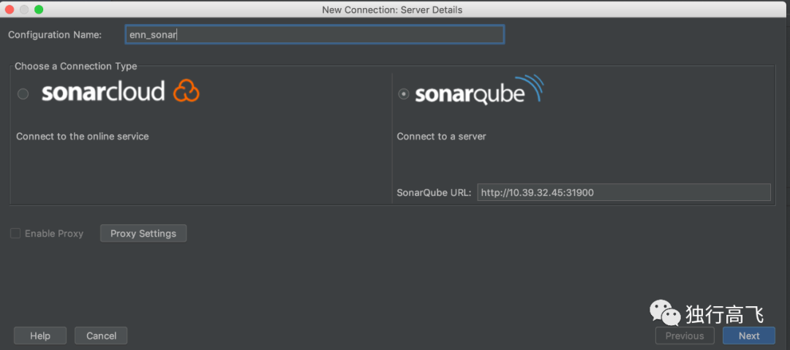Select the SonarCloud connection type radio button
Screen dimensions: 790x350
click(x=23, y=94)
